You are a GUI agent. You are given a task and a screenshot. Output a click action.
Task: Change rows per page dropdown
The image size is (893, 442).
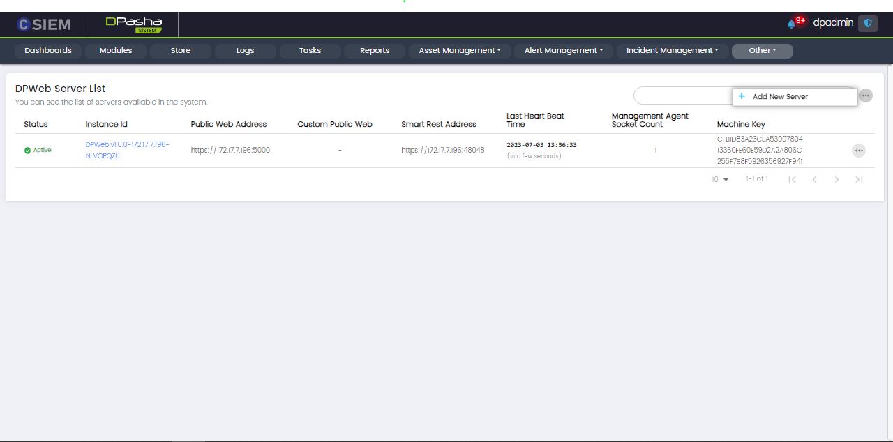(x=720, y=180)
